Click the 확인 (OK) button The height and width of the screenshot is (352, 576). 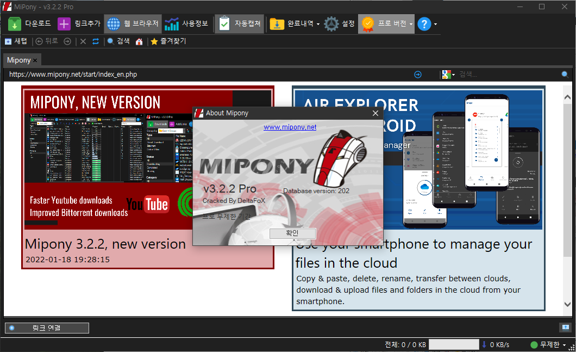[x=292, y=233]
